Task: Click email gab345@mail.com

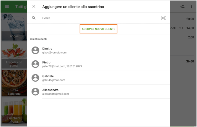Action: click(54, 80)
